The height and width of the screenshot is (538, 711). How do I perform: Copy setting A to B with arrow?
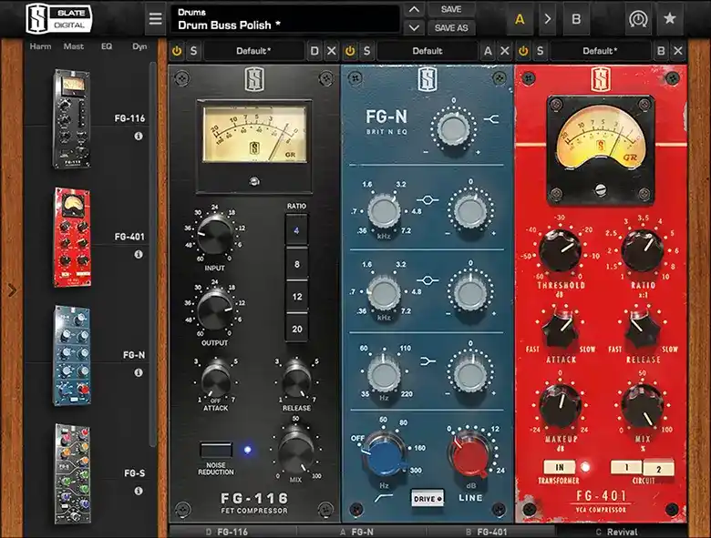[548, 19]
